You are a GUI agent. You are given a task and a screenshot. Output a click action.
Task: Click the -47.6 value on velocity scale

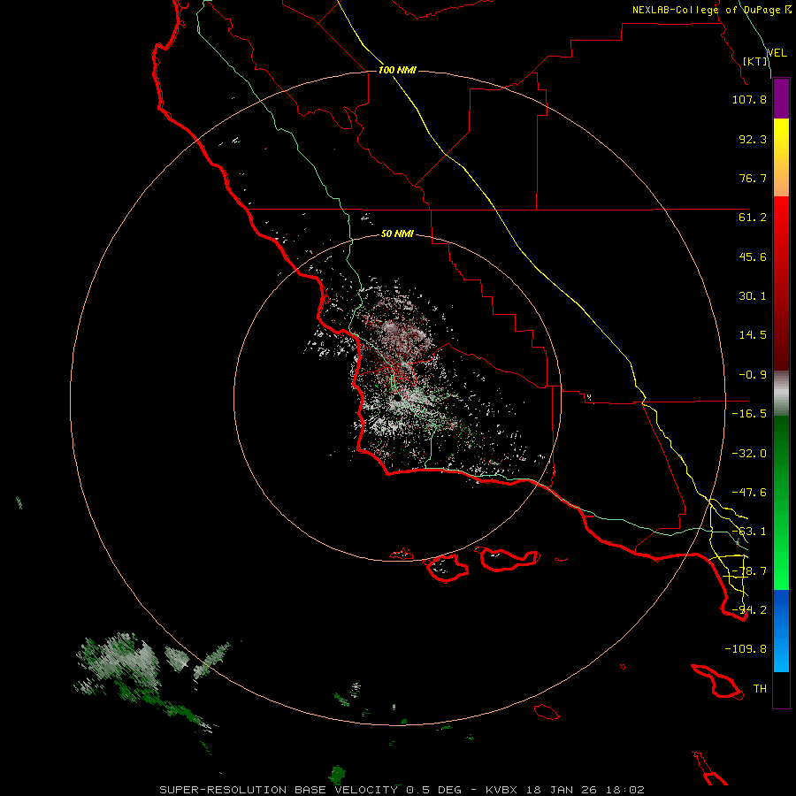coord(749,493)
